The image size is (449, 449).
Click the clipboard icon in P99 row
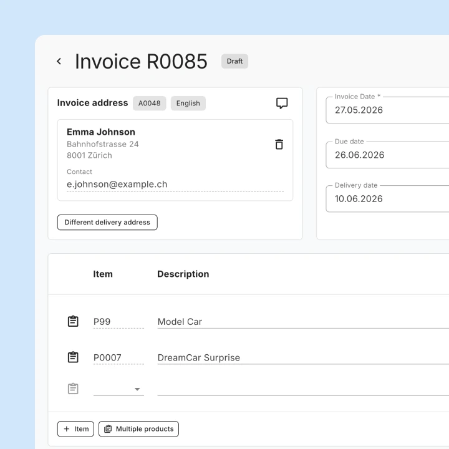[73, 321]
